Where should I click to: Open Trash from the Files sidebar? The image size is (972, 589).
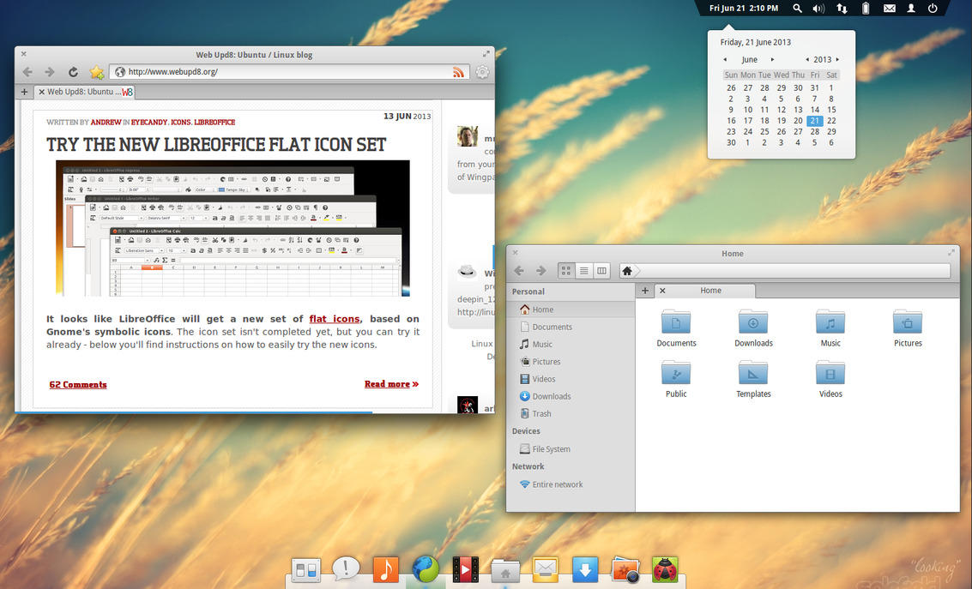coord(571,413)
